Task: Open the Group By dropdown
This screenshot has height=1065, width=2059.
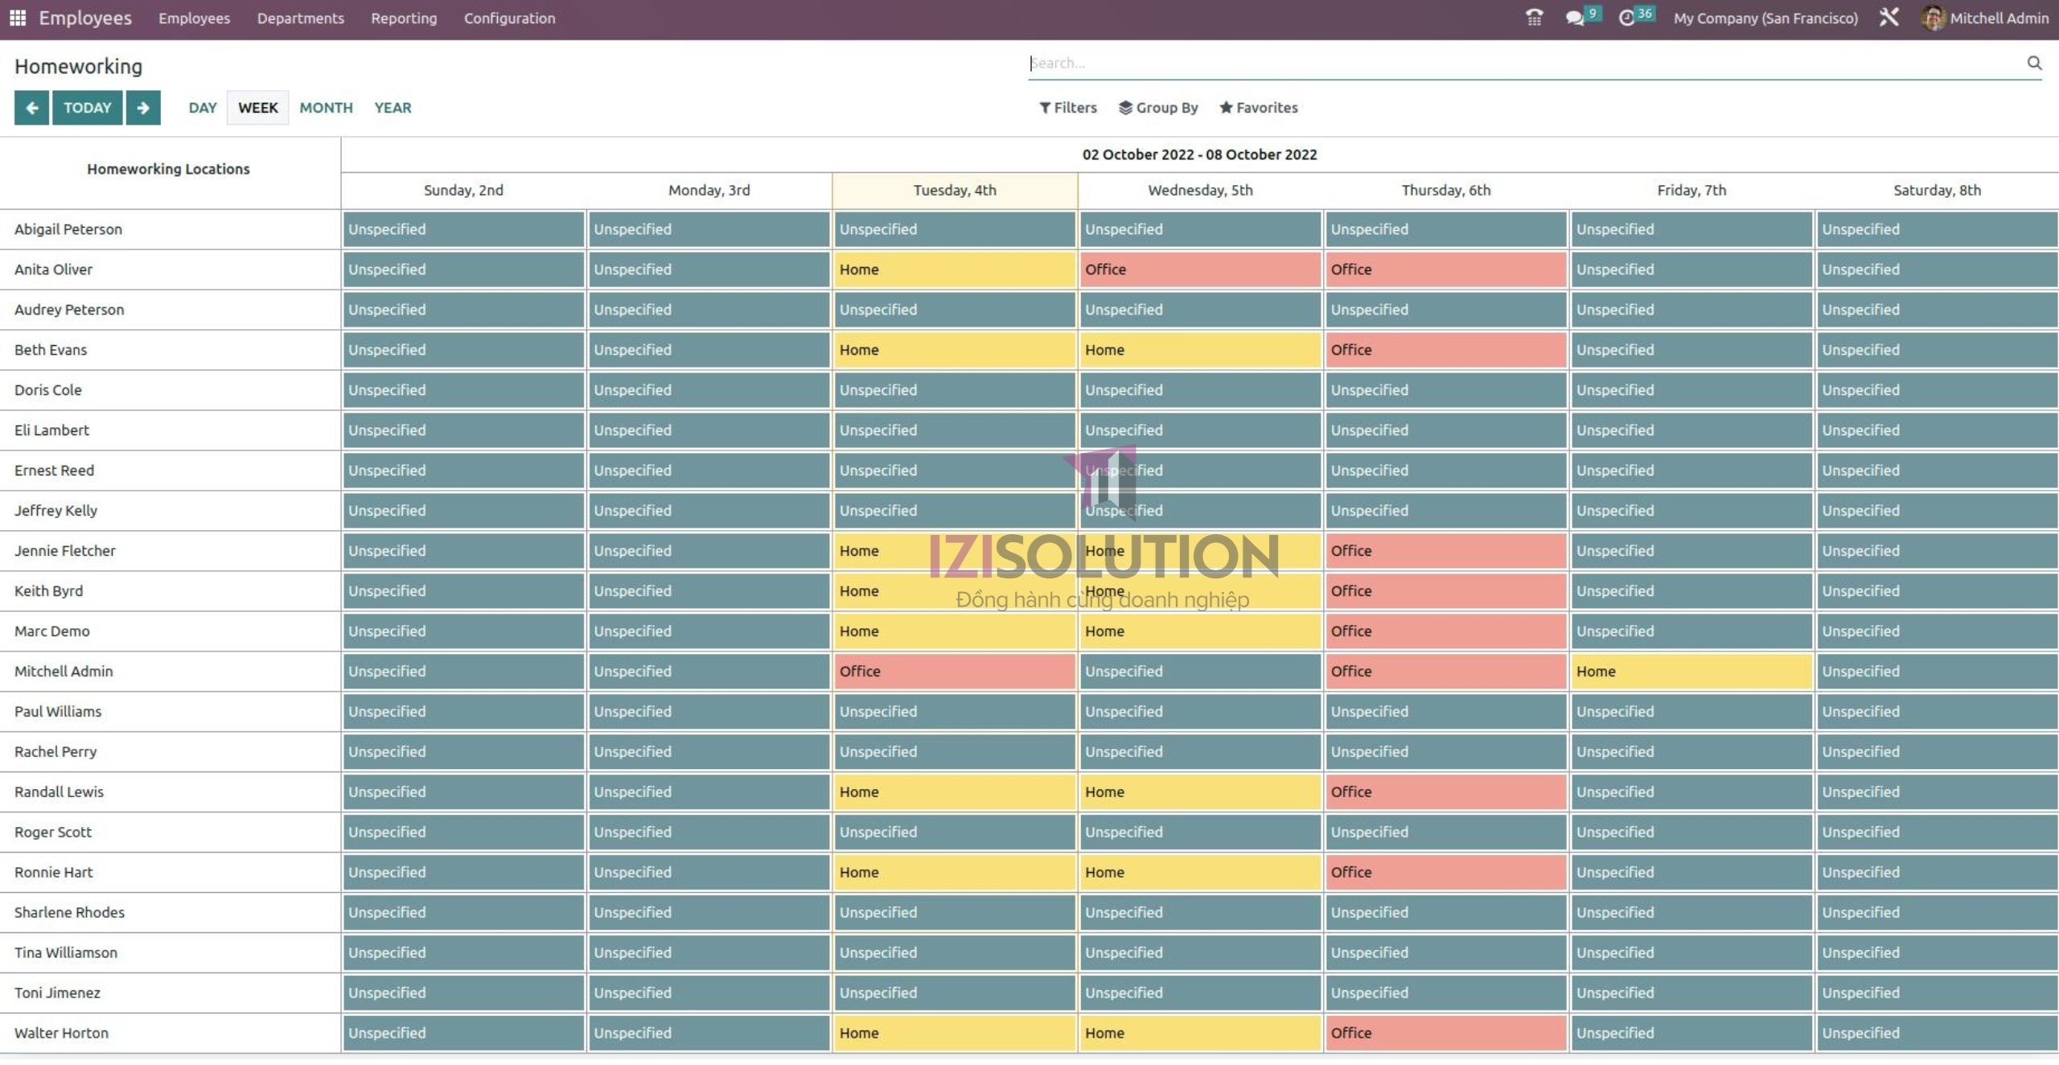Action: (1158, 107)
